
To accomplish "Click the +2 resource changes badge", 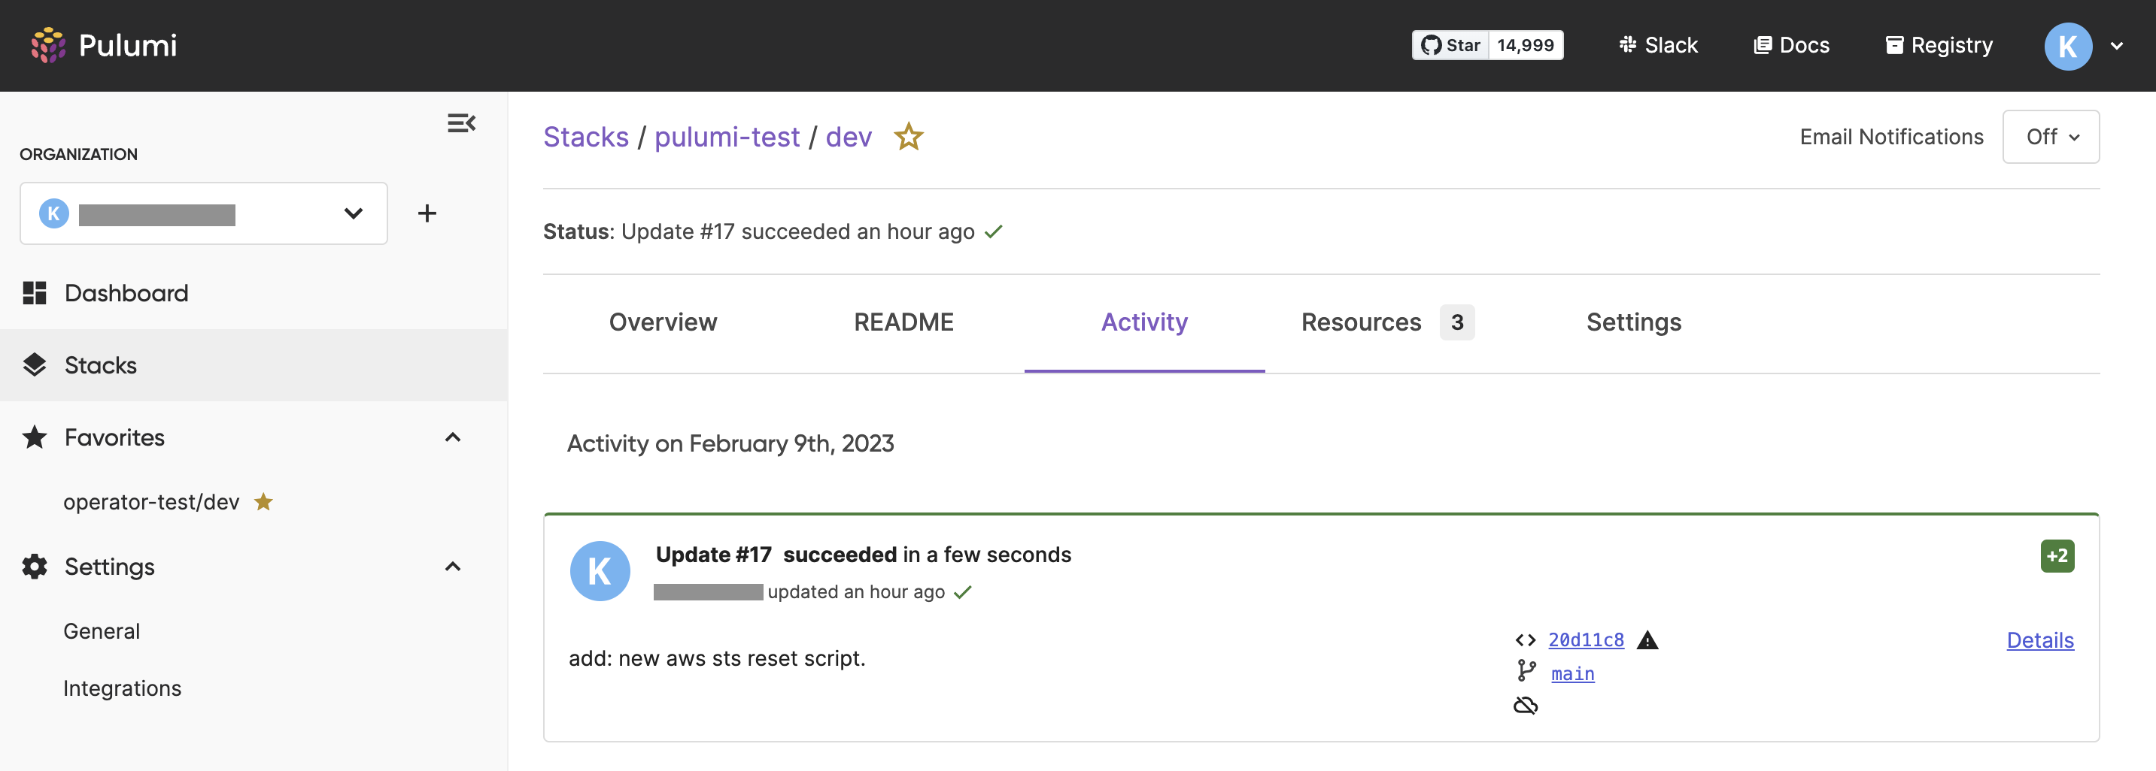I will point(2057,556).
